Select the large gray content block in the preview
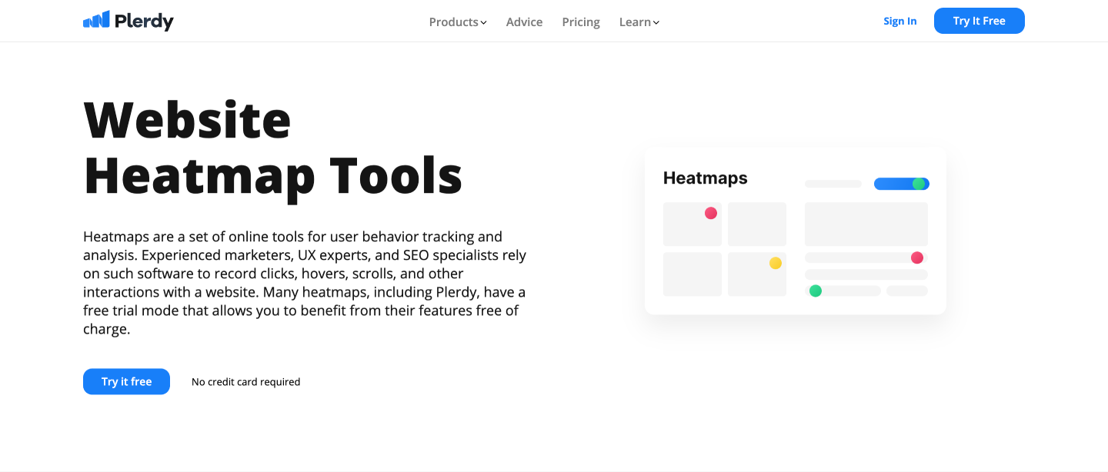 [866, 224]
